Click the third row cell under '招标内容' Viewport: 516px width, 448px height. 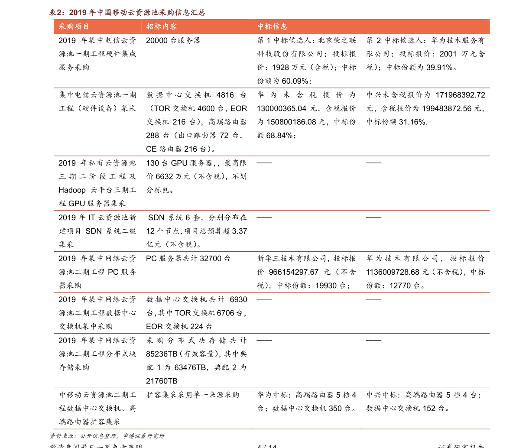(x=199, y=183)
